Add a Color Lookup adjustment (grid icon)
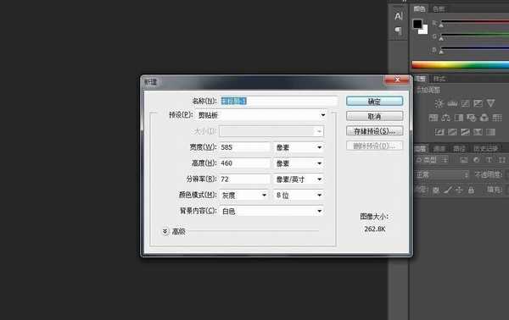Viewport: 509px width, 320px height. [x=497, y=118]
